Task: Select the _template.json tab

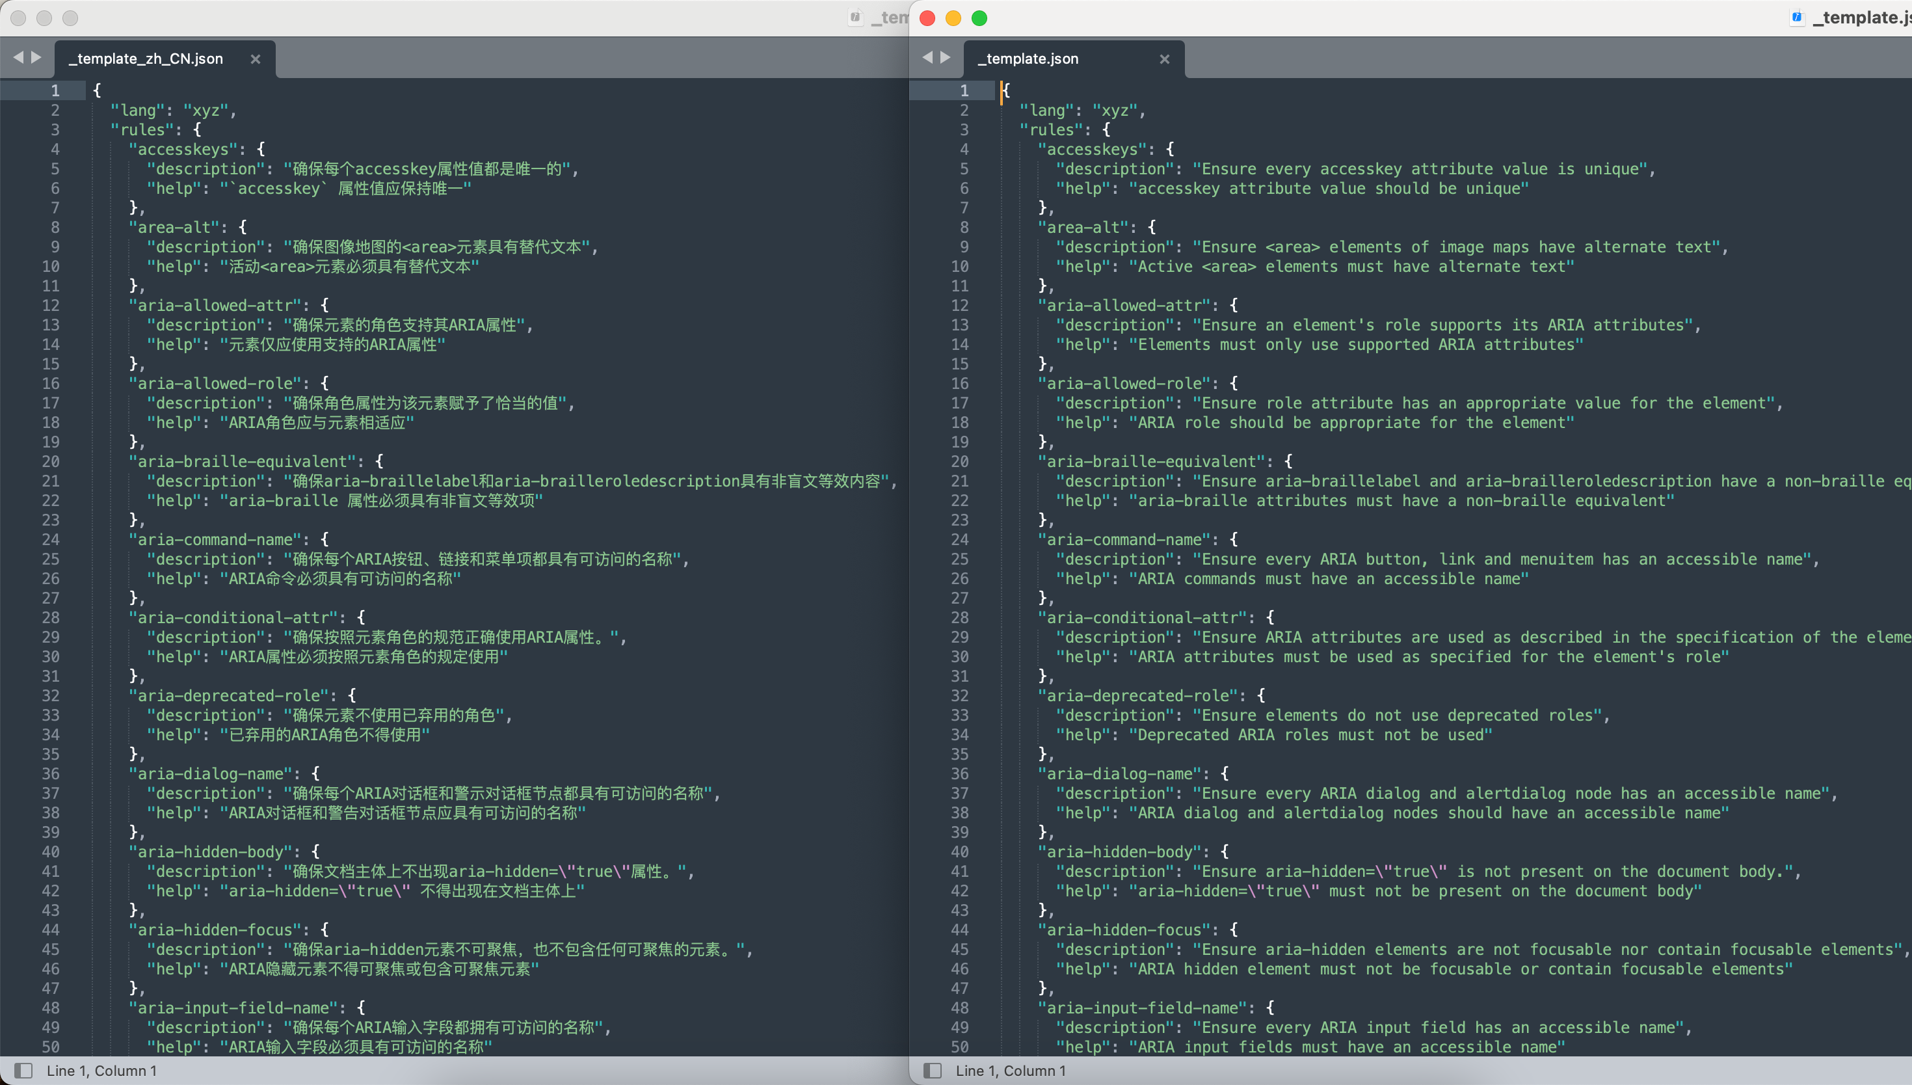Action: click(1028, 59)
